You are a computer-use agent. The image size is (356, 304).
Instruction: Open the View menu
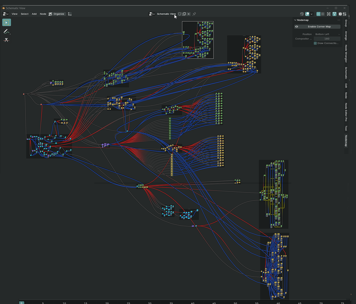point(15,14)
